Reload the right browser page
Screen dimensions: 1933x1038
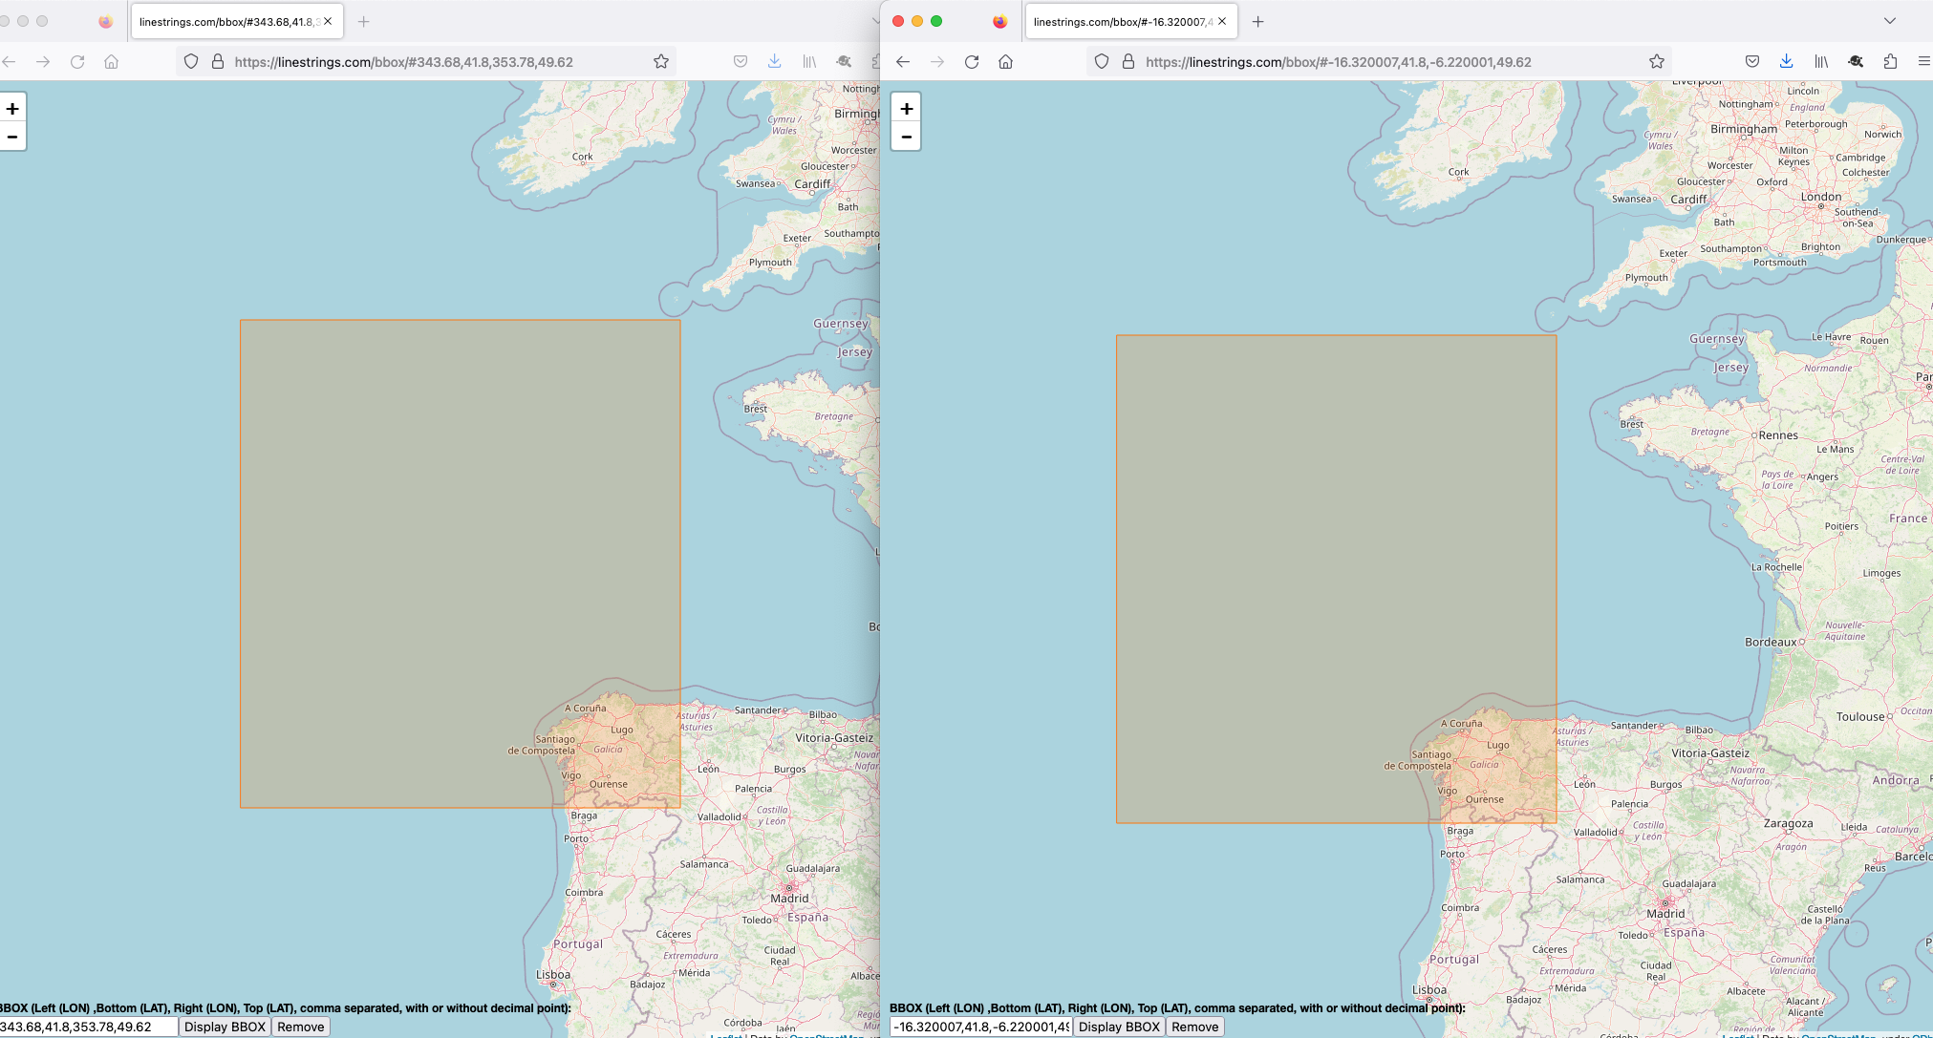pyautogui.click(x=972, y=62)
